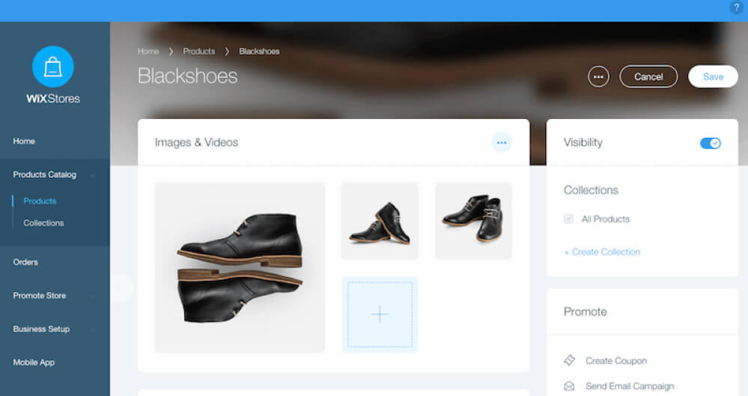Open Orders in the sidebar
This screenshot has height=396, width=748.
(x=25, y=262)
